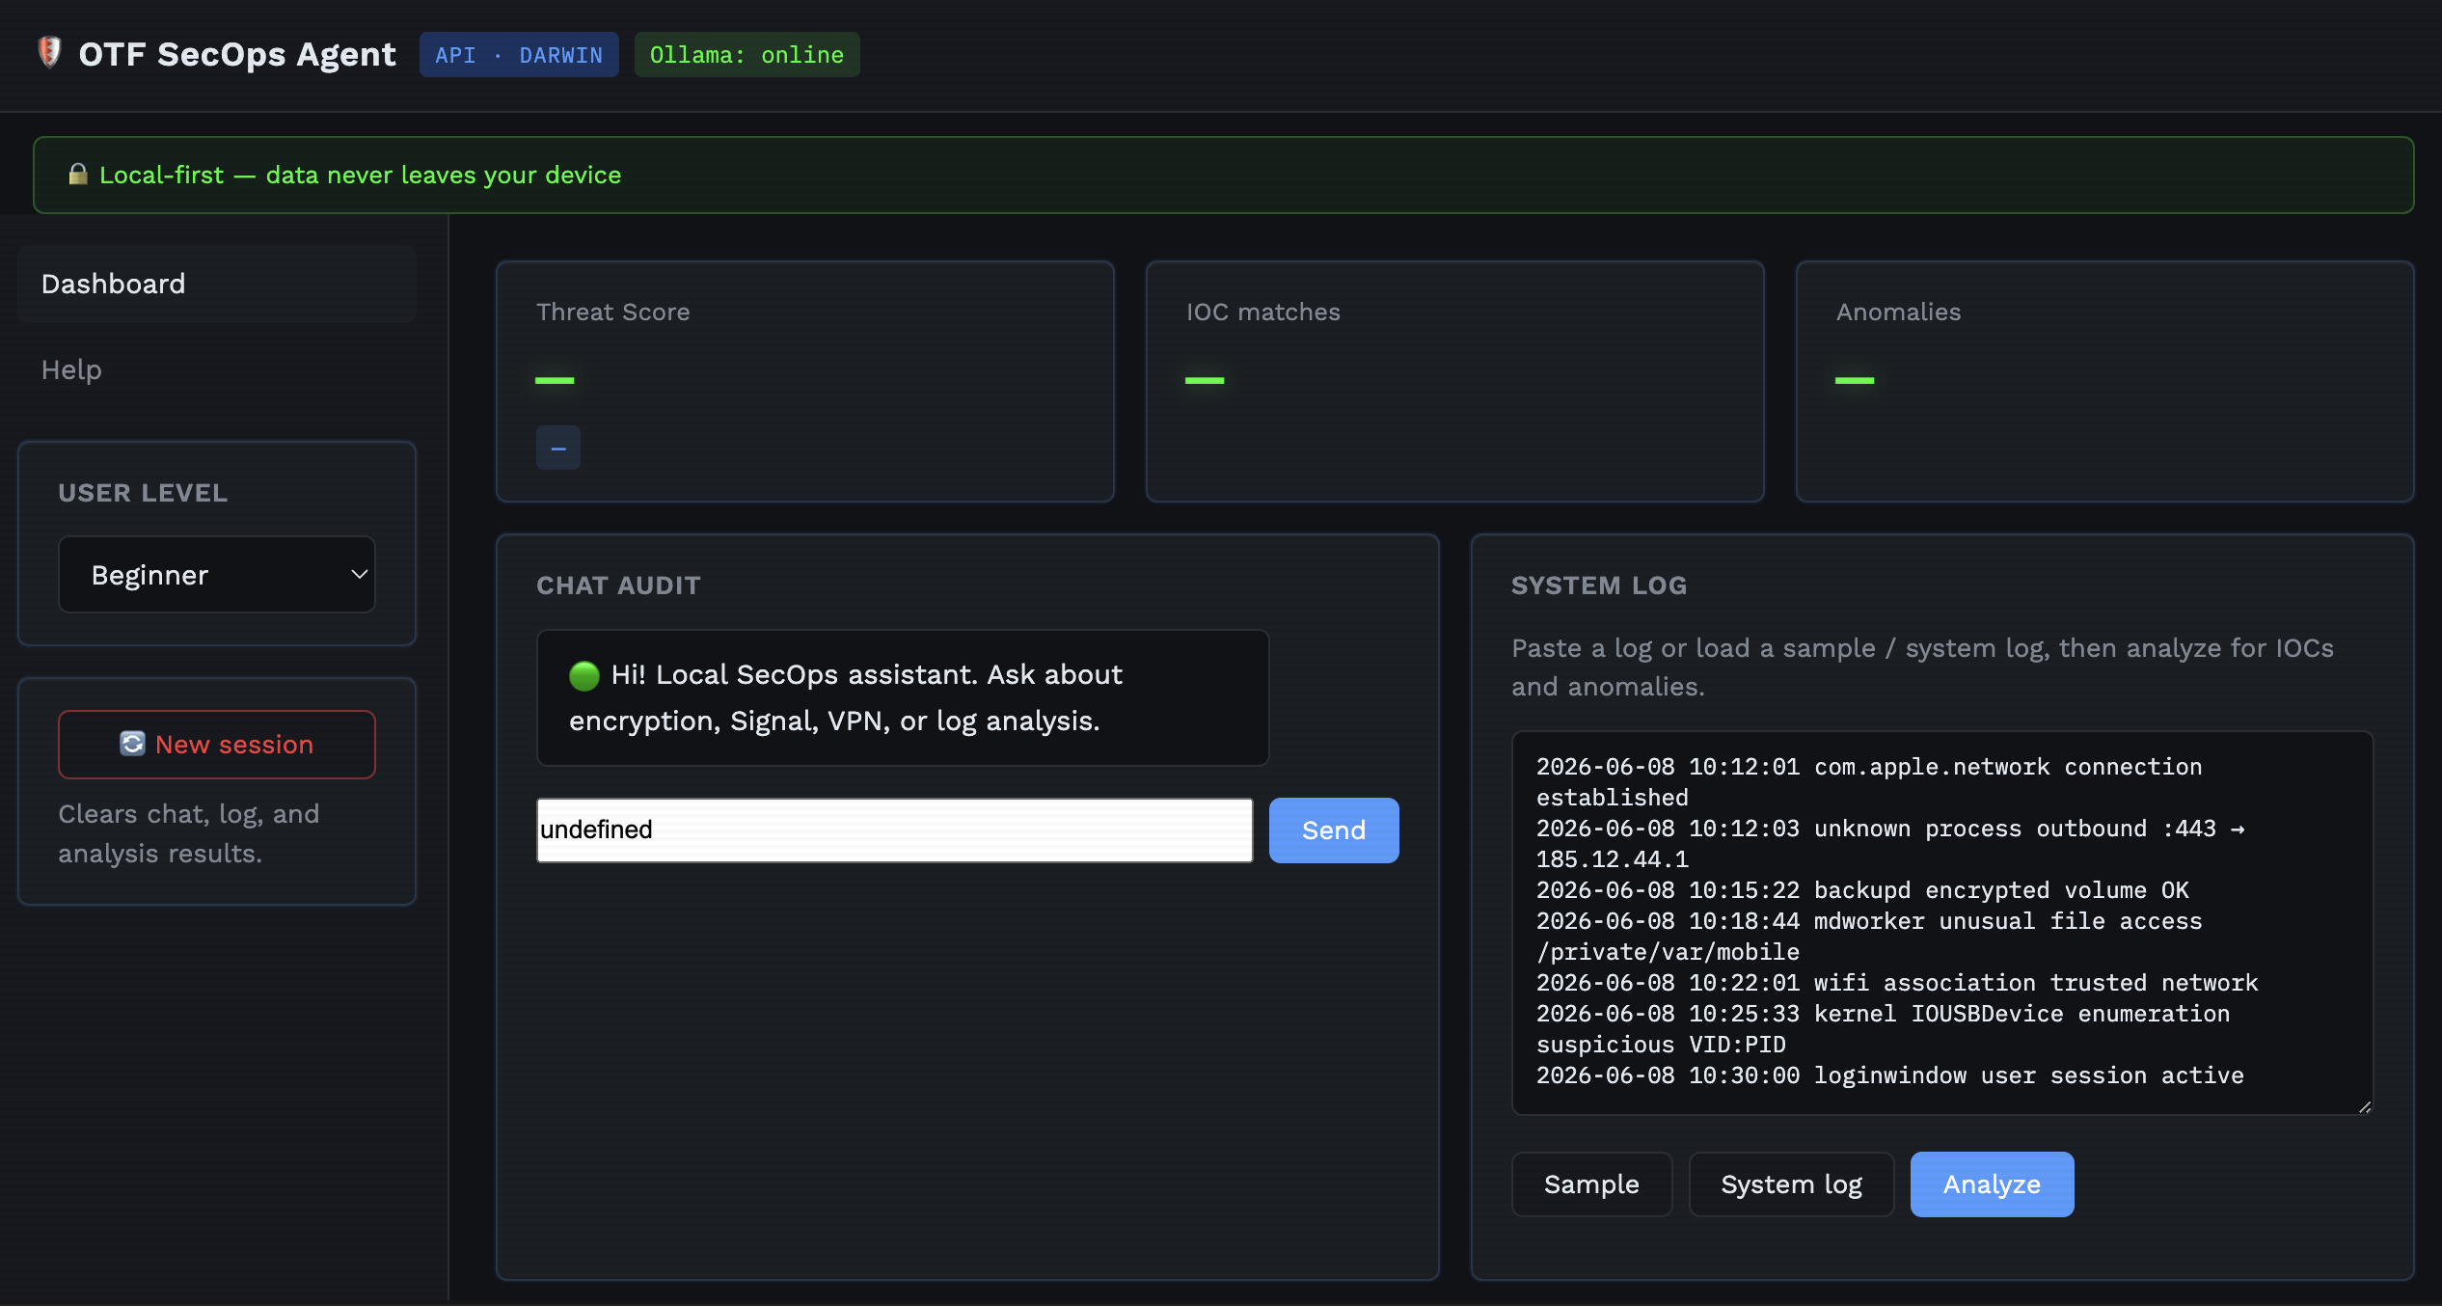Click the Threat Score level badge

(558, 448)
